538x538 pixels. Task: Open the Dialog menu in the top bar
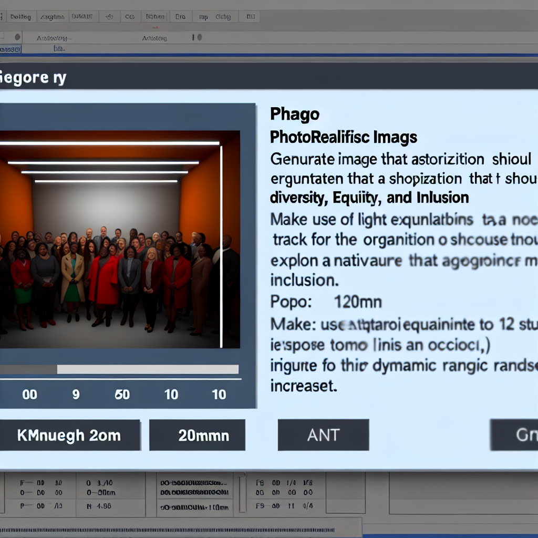(x=20, y=16)
